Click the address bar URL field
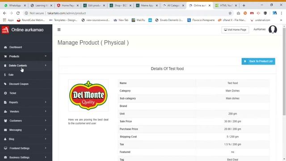This screenshot has height=161, width=286. click(128, 13)
